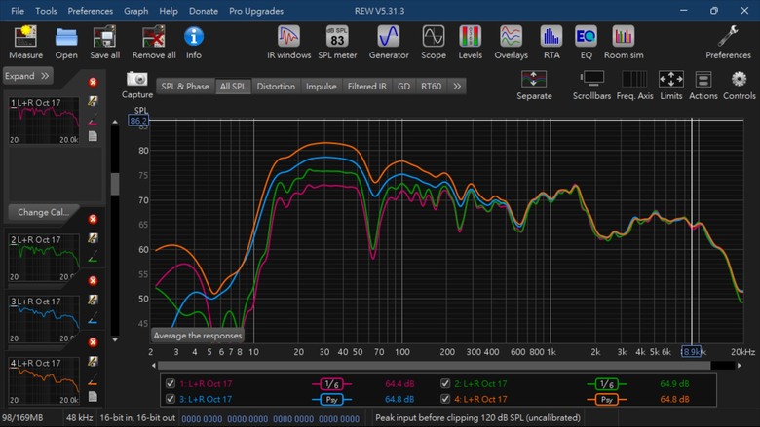The width and height of the screenshot is (760, 427).
Task: Open Preferences via wrench icon
Action: (728, 43)
